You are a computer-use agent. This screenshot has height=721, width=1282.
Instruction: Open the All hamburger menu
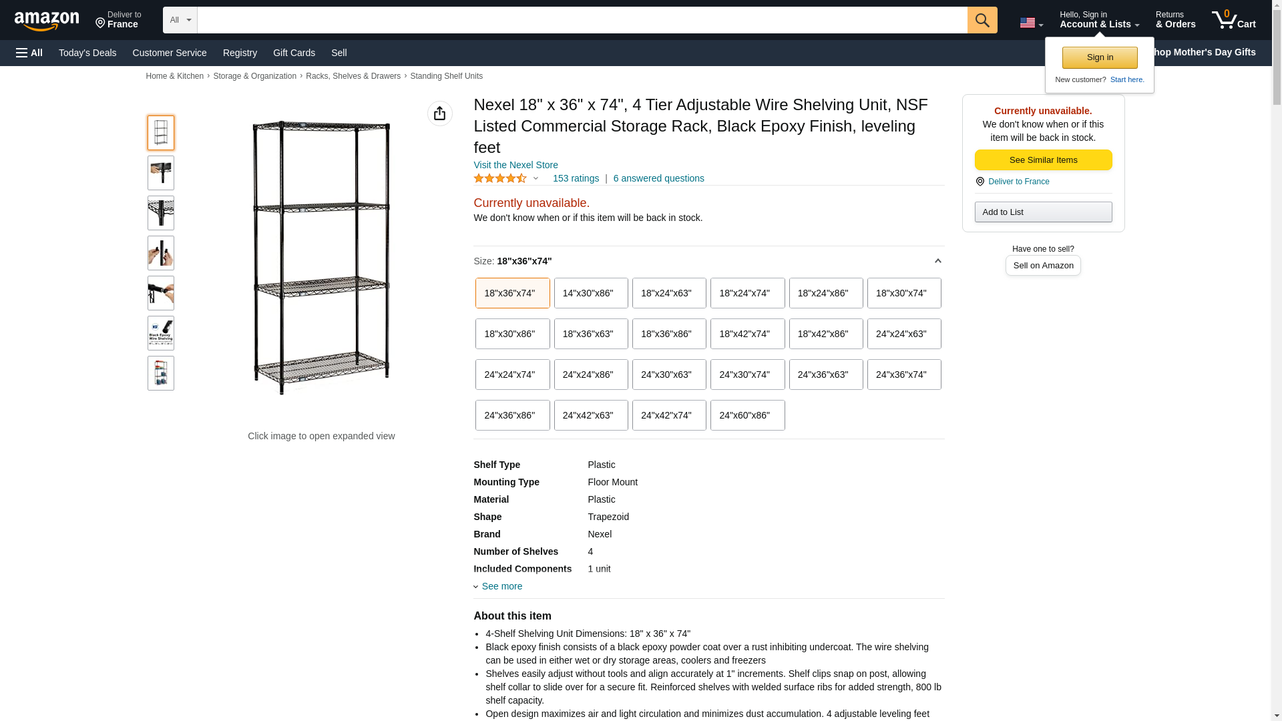click(x=29, y=53)
